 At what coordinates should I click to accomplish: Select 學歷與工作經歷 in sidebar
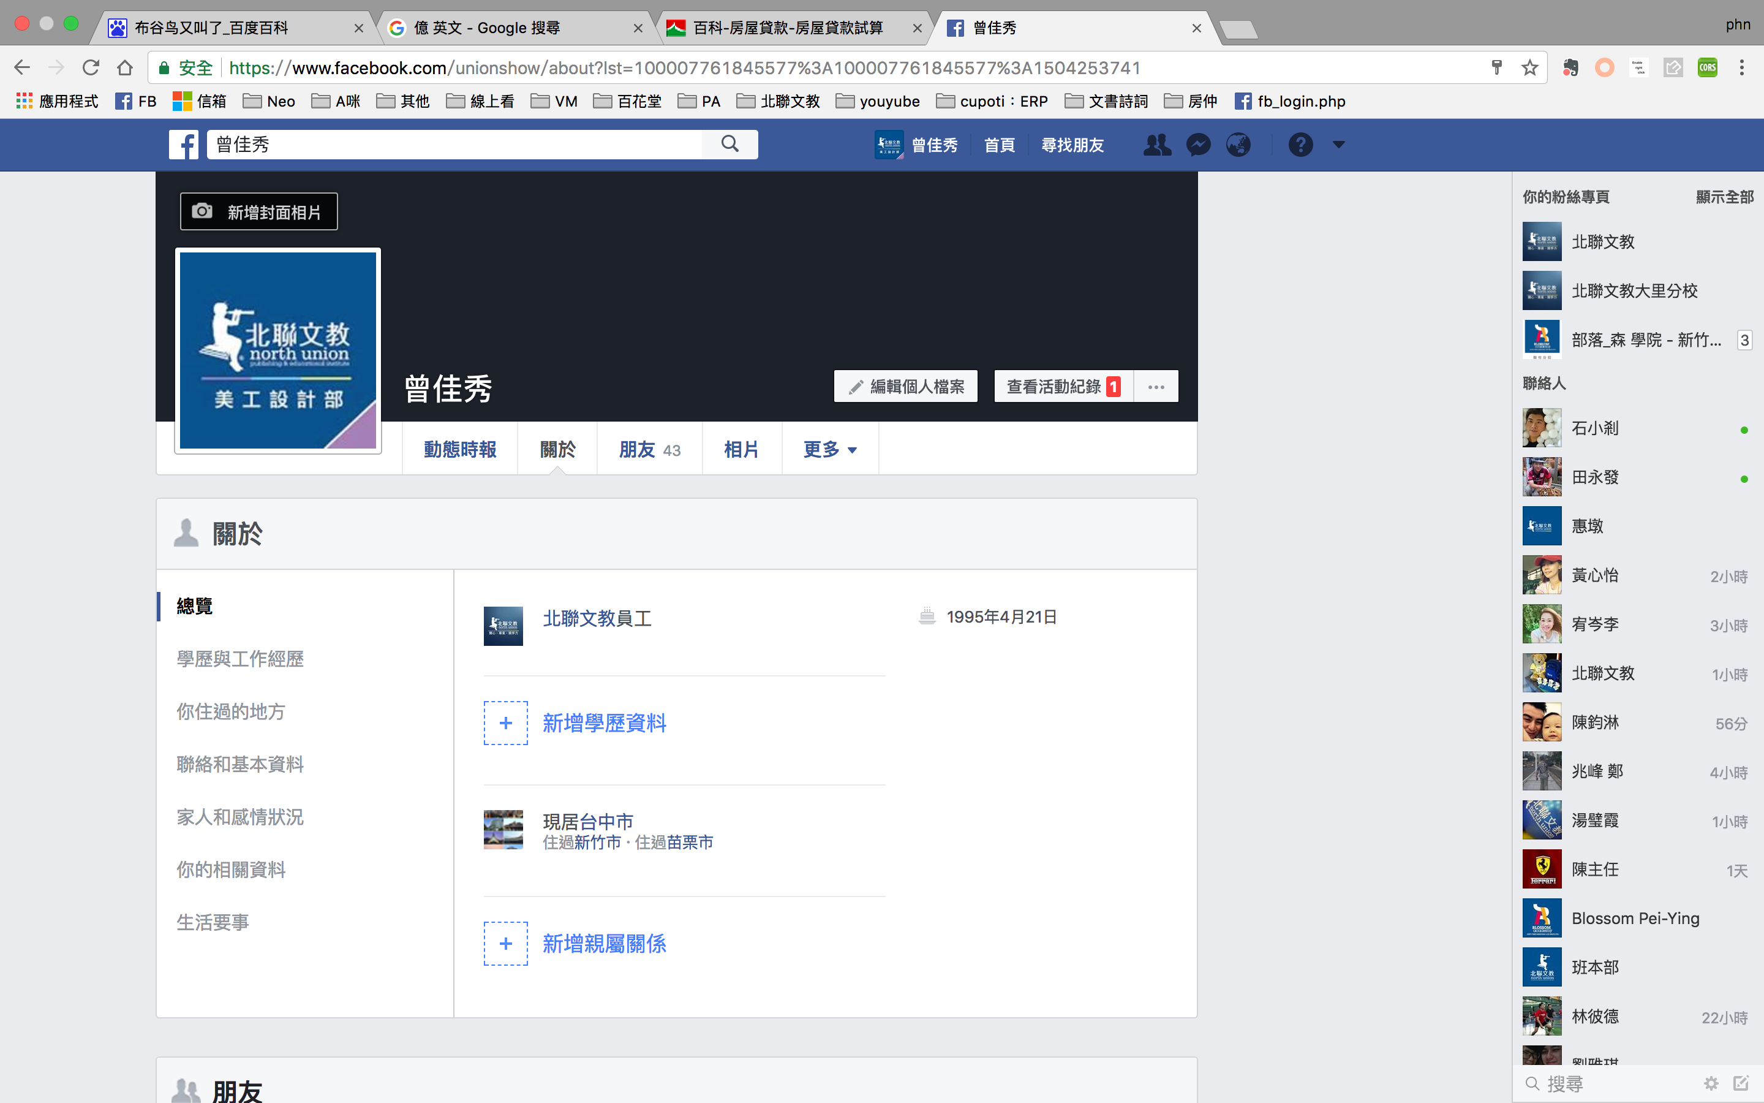click(240, 659)
